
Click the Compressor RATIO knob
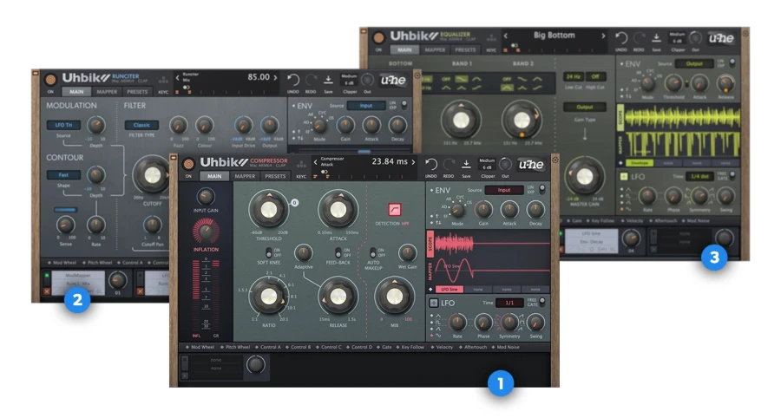268,296
